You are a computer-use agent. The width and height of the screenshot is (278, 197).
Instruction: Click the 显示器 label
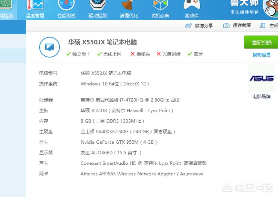coord(46,153)
